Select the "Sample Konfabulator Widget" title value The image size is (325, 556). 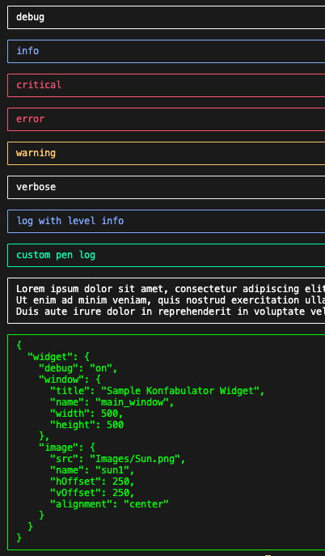(x=180, y=391)
